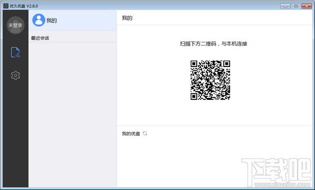Click the 未登录 avatar to log in
This screenshot has height=190, width=315.
15,25
